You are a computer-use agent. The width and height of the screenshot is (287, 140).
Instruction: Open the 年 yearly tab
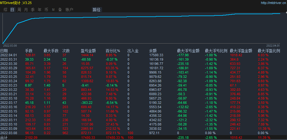pos(39,10)
